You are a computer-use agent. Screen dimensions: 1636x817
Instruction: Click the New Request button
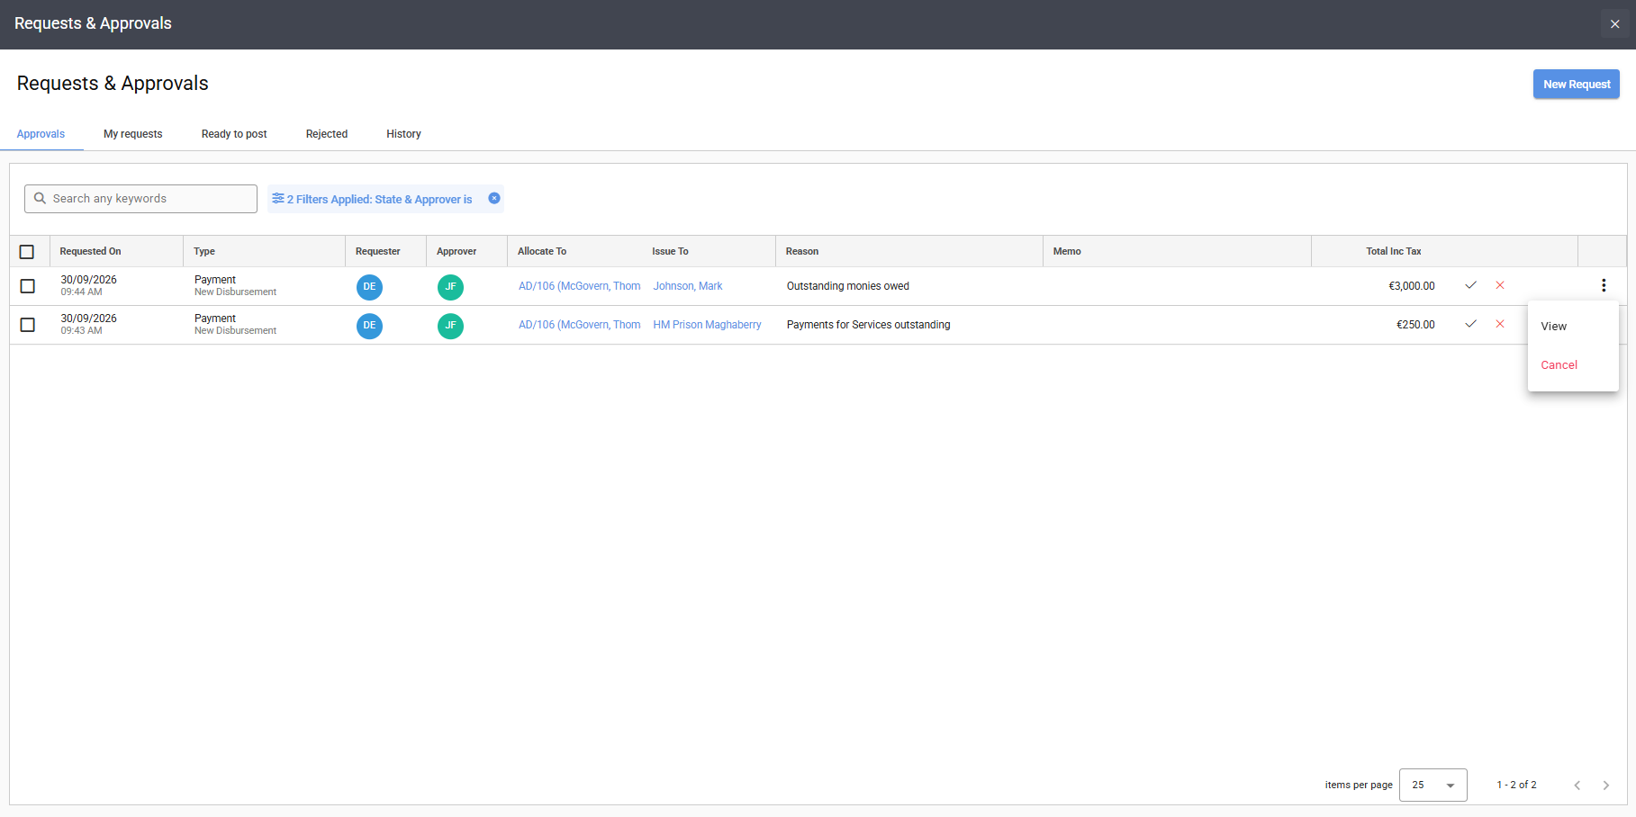coord(1577,84)
